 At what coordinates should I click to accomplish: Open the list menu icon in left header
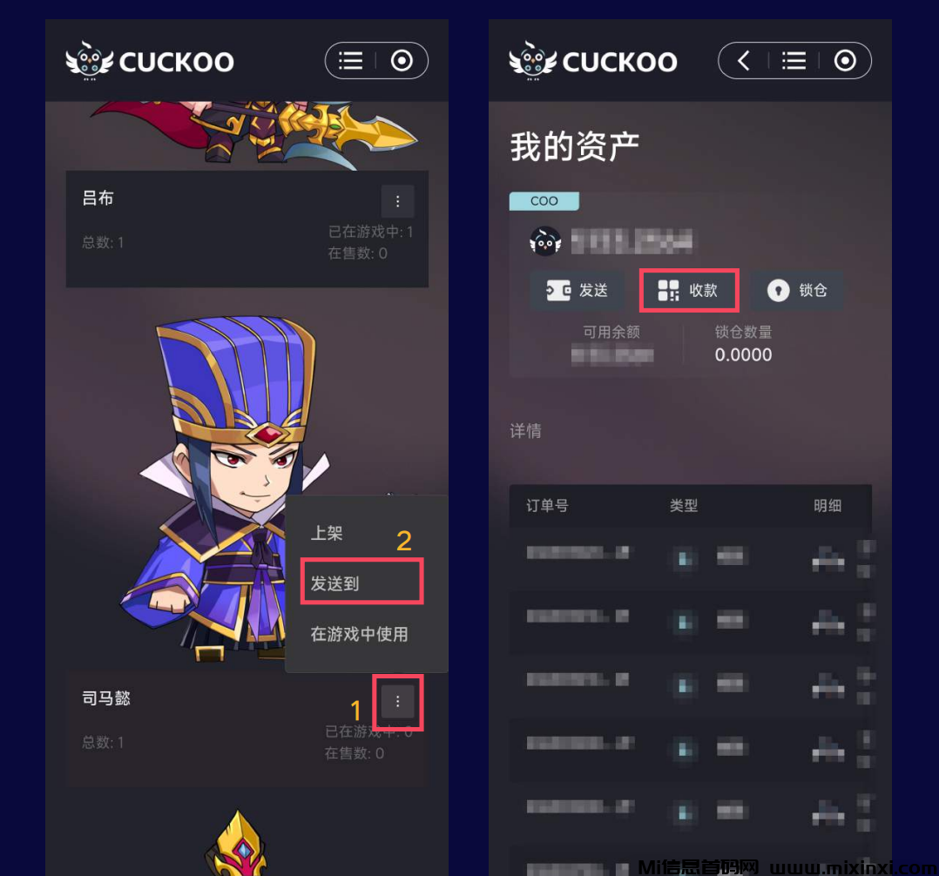[x=350, y=60]
